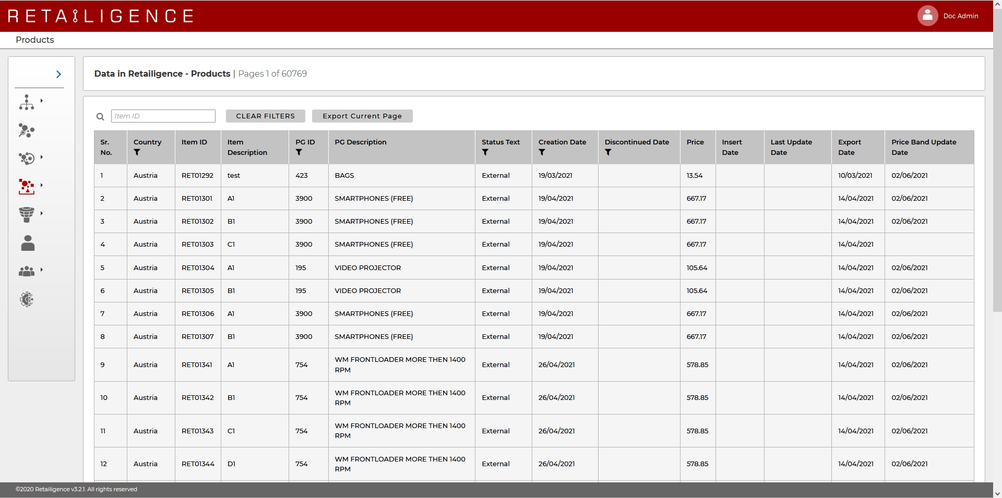Open the bubble search sidebar icon
The height and width of the screenshot is (498, 1002).
click(x=26, y=130)
